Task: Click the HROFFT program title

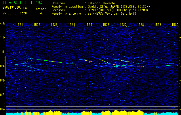Action: [18, 2]
